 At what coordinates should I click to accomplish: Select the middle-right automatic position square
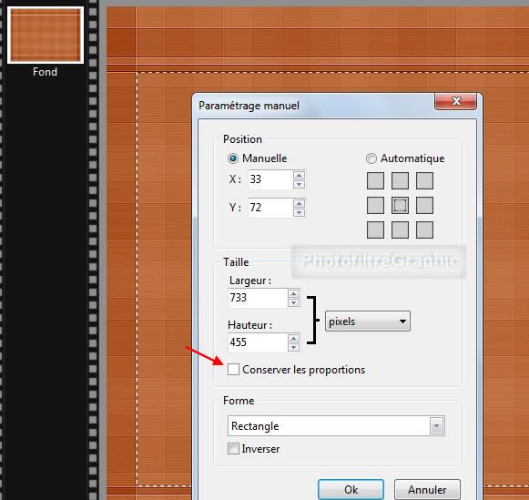tap(425, 205)
